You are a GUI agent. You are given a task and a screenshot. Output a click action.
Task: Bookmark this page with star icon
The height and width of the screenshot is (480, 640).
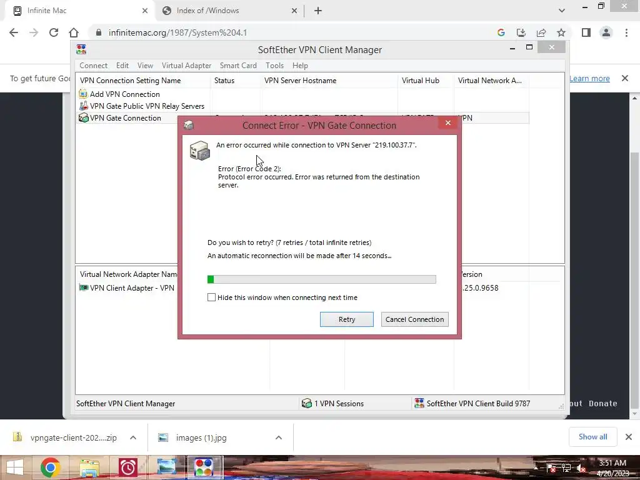[561, 32]
